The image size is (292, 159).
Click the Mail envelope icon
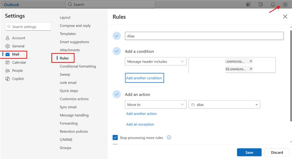tap(7, 54)
